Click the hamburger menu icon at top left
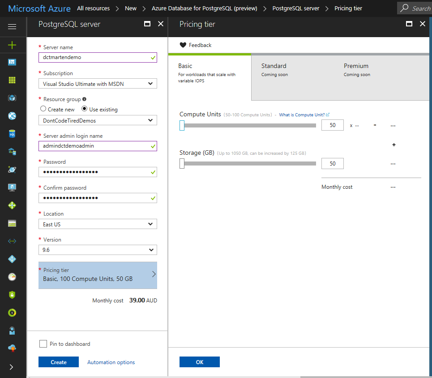This screenshot has height=378, width=432. click(13, 25)
